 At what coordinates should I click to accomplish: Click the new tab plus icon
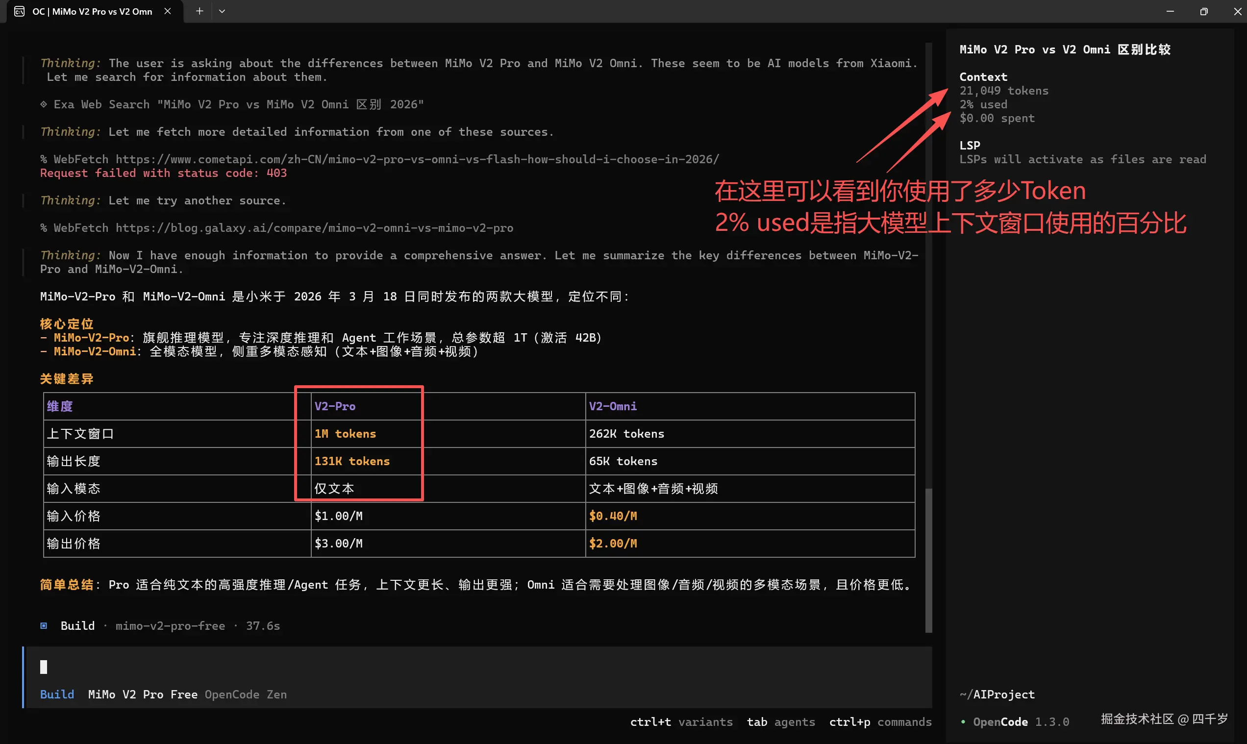click(x=199, y=11)
